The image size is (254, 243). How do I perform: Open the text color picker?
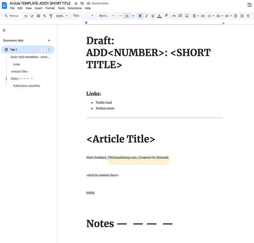tap(159, 16)
